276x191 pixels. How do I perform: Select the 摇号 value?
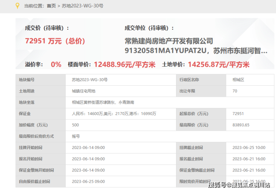pos(76,136)
